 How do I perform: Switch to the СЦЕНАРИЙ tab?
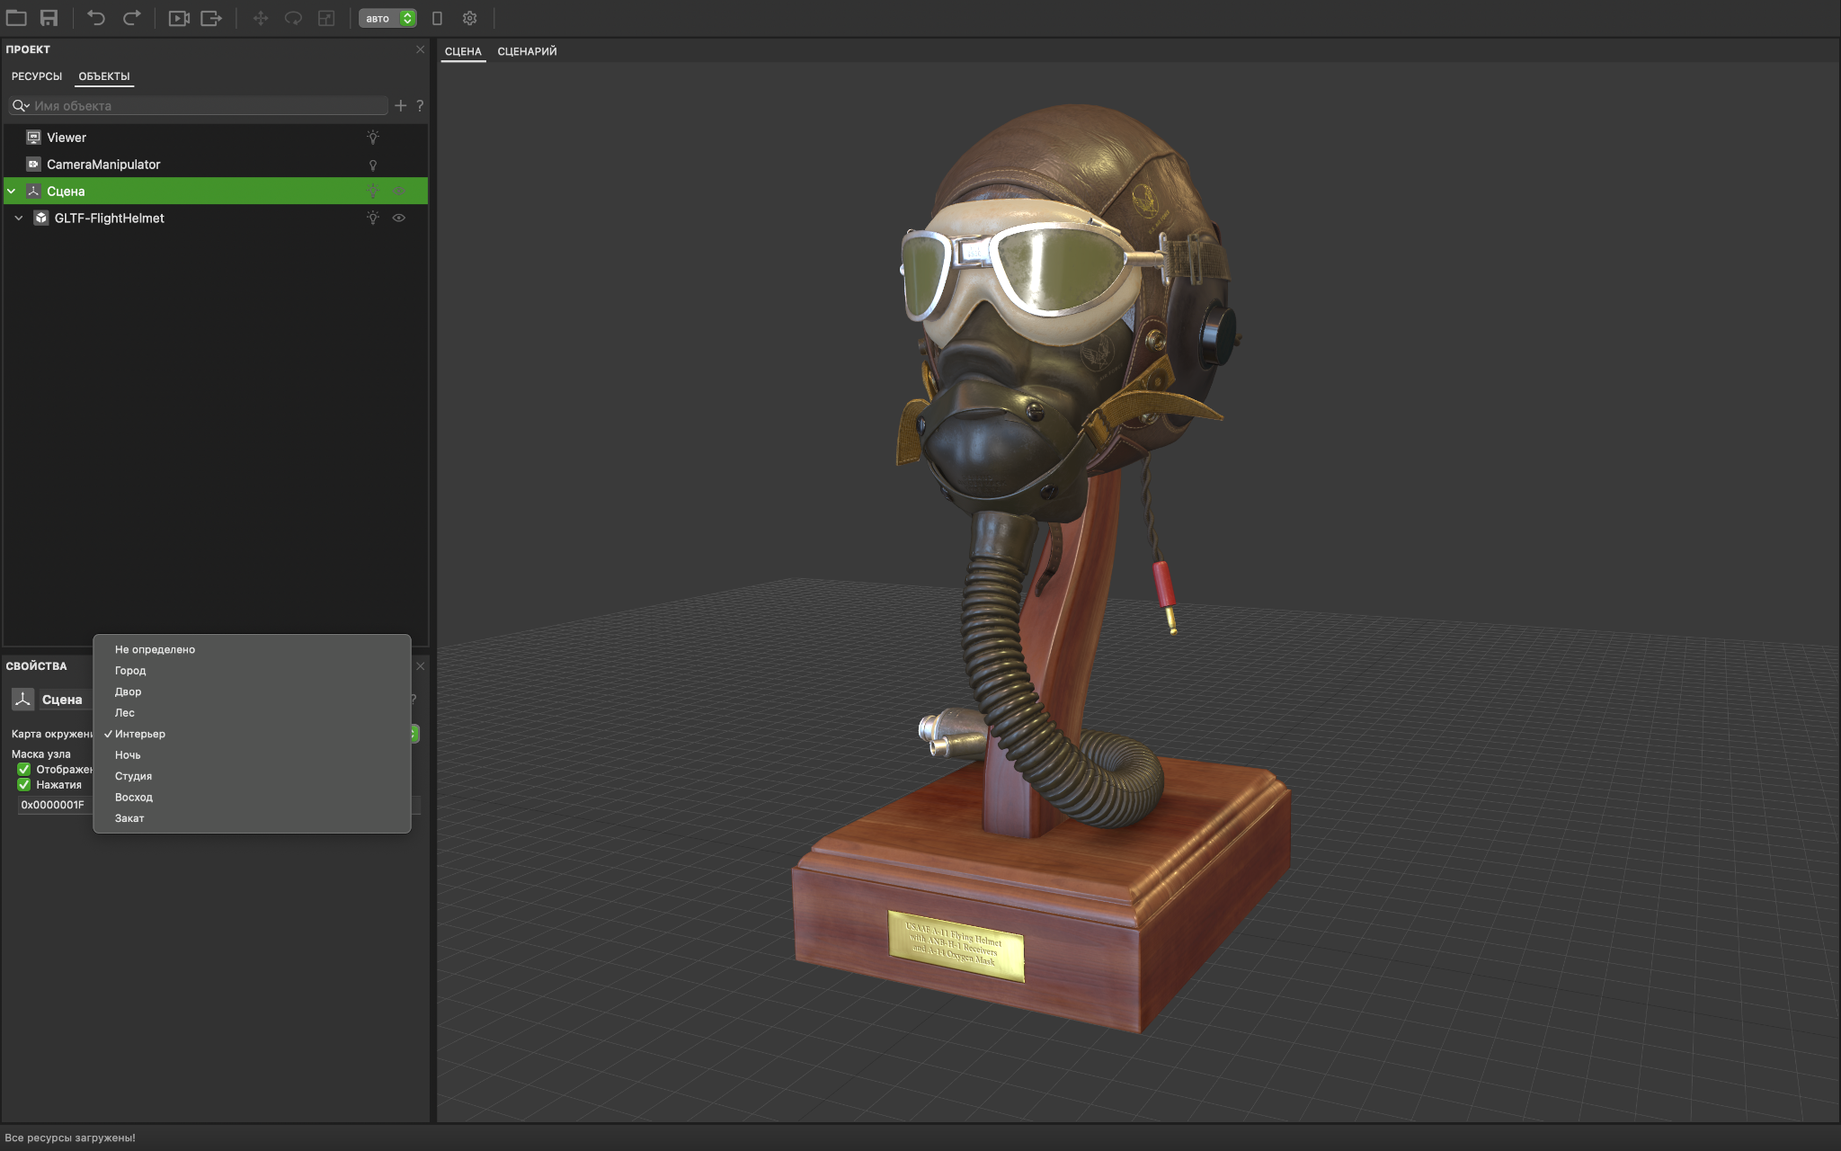527,51
